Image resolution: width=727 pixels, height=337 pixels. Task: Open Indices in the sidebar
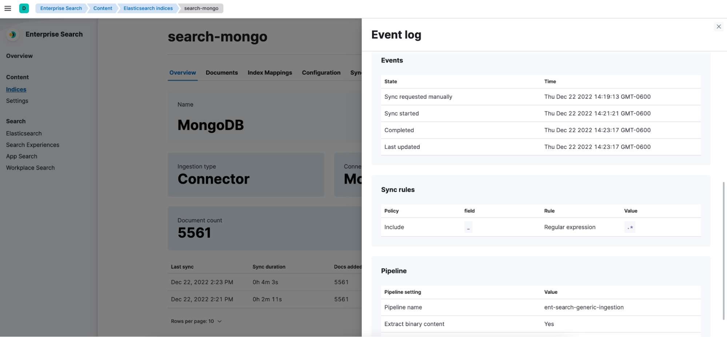coord(16,89)
